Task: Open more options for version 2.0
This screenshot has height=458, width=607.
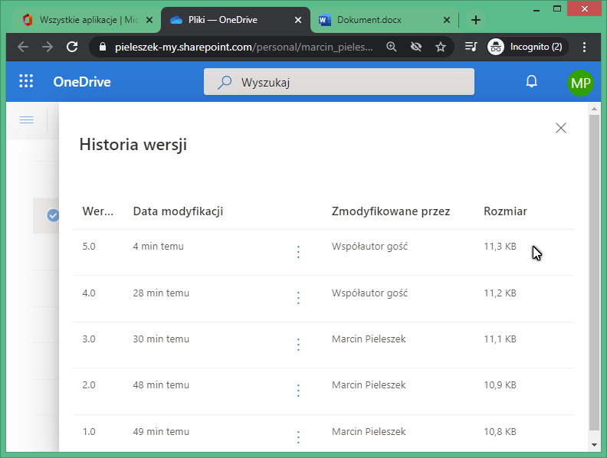Action: (298, 391)
